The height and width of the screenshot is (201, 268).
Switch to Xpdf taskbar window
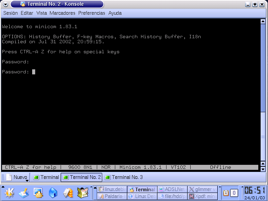(203, 196)
